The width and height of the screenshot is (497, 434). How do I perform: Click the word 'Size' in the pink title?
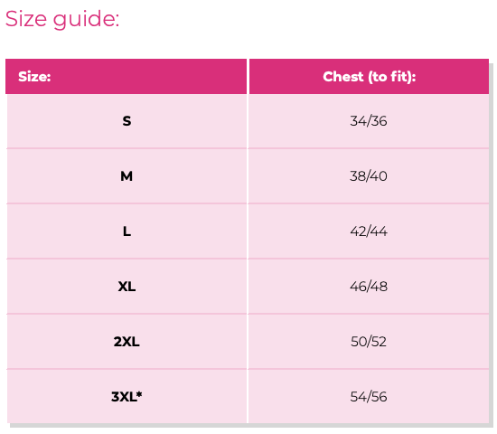pyautogui.click(x=26, y=19)
